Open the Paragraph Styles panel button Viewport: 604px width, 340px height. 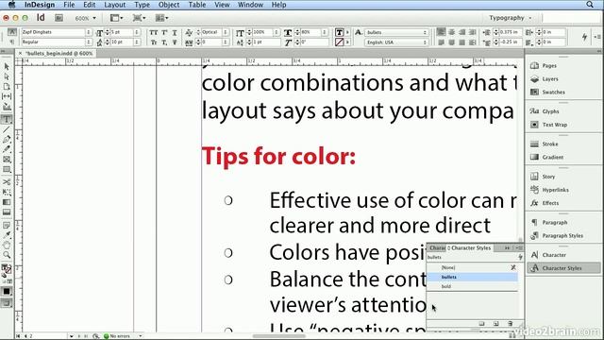[x=557, y=235]
